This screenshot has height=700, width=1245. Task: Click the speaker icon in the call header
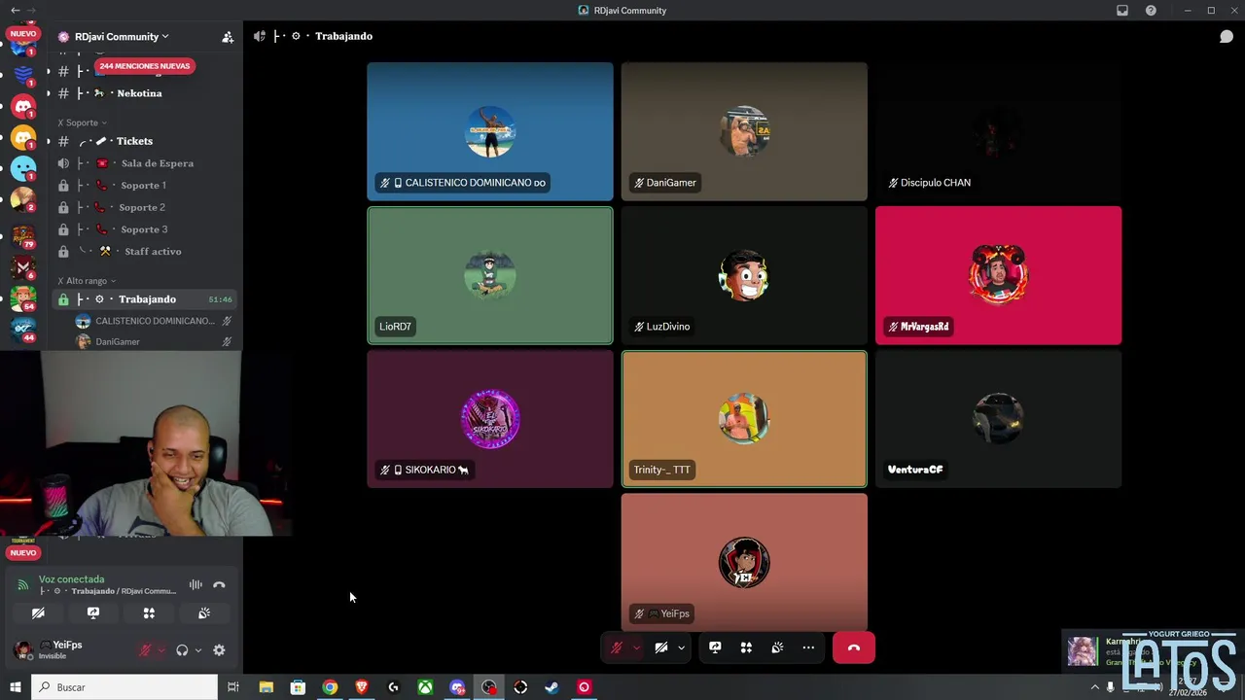[x=260, y=36]
